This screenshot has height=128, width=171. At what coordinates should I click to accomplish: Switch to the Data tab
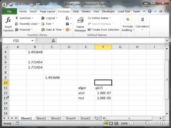(76, 11)
